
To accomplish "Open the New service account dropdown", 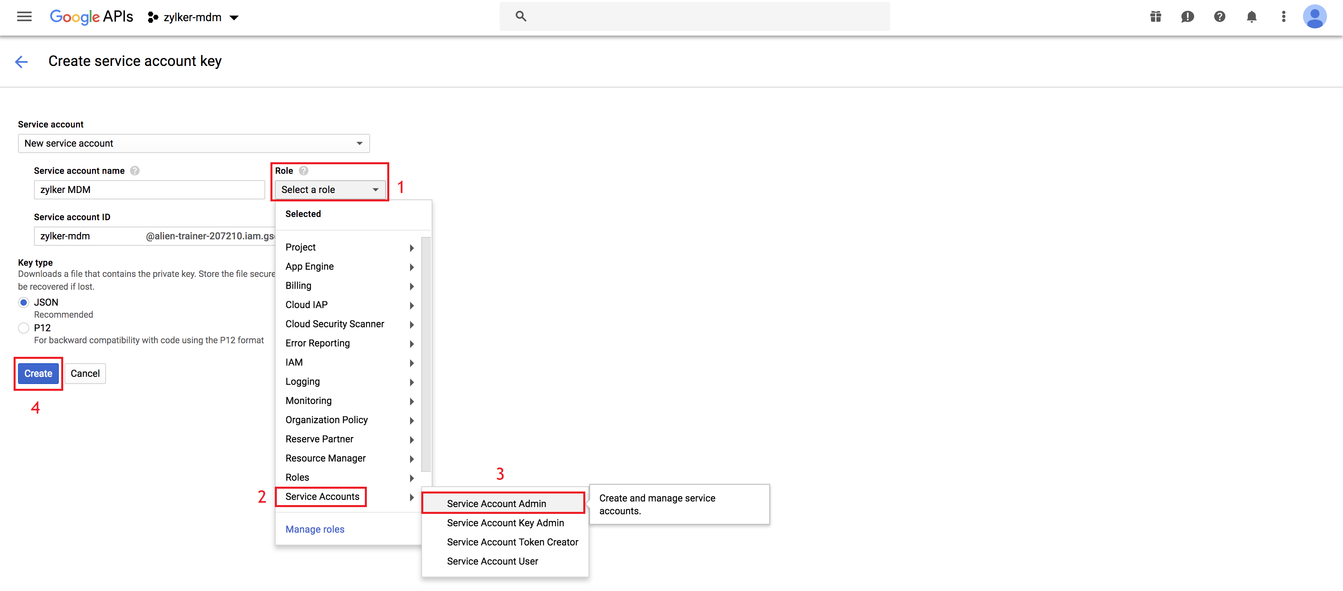I will (193, 143).
